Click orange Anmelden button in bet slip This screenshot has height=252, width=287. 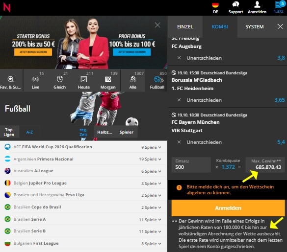[x=228, y=208]
